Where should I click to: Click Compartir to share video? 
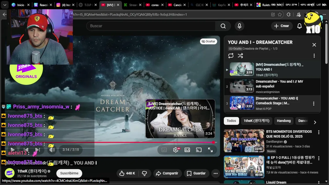pos(167,173)
